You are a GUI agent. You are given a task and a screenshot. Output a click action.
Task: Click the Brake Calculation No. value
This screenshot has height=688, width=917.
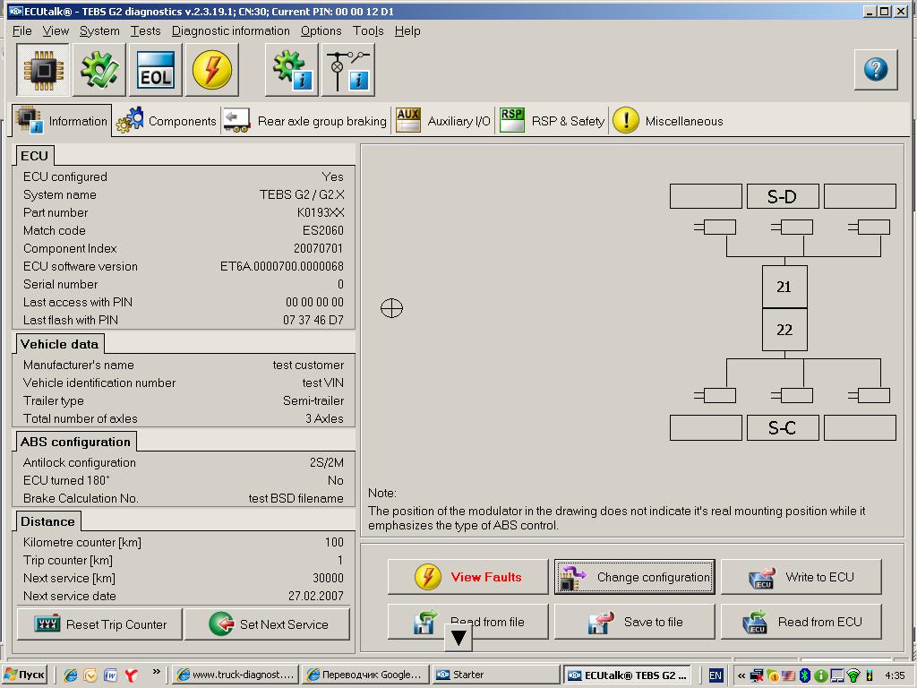coord(296,498)
